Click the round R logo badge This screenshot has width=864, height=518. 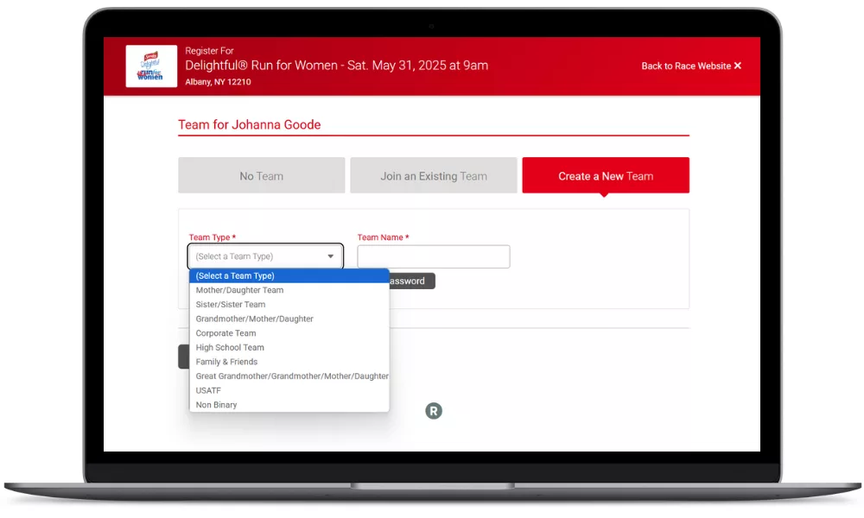pos(434,411)
